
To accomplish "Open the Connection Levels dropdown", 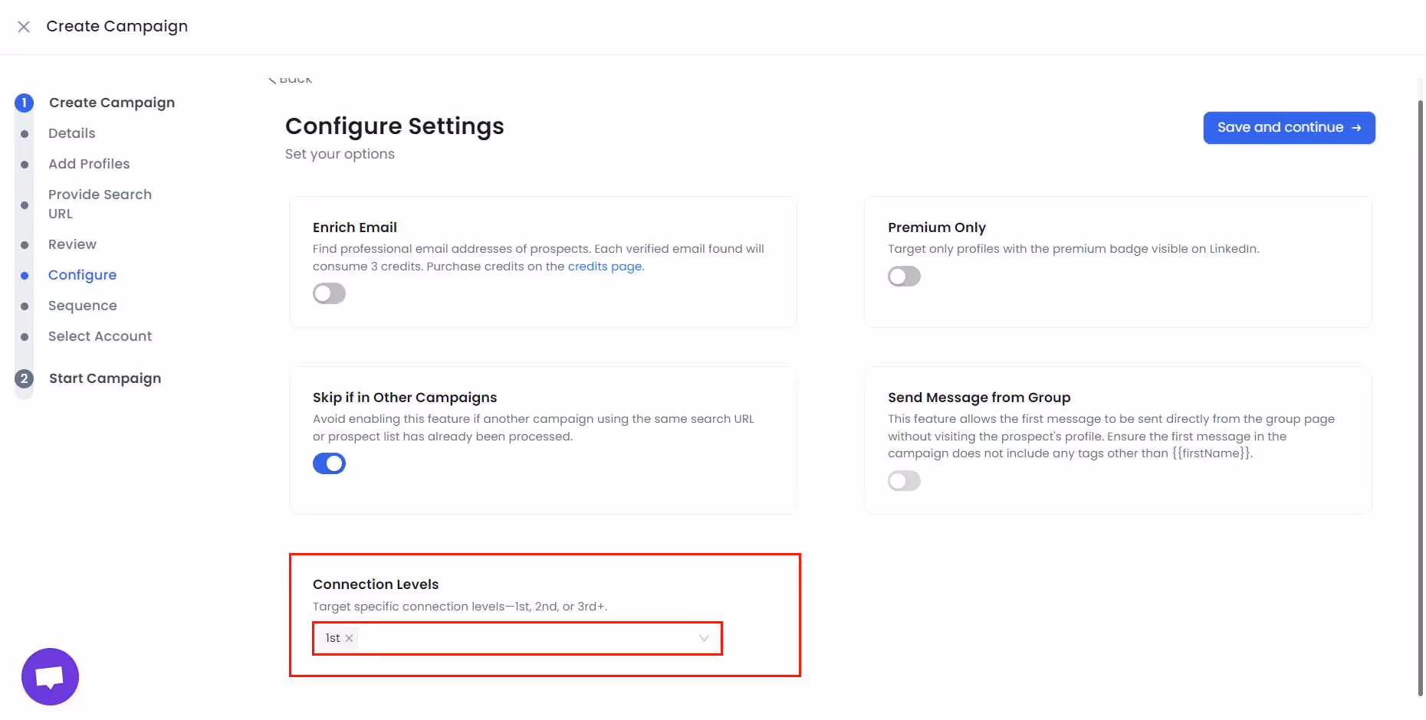I will pyautogui.click(x=703, y=638).
